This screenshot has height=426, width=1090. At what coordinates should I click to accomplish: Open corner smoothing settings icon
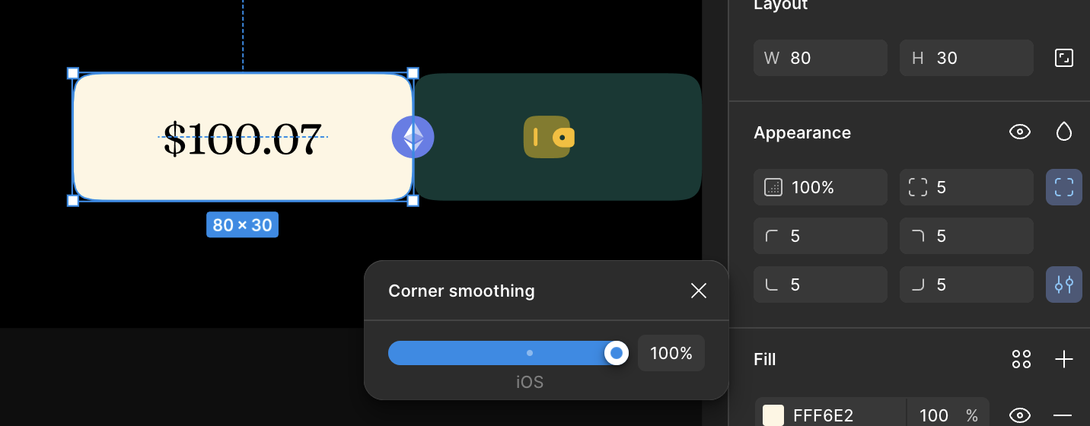pos(1064,285)
